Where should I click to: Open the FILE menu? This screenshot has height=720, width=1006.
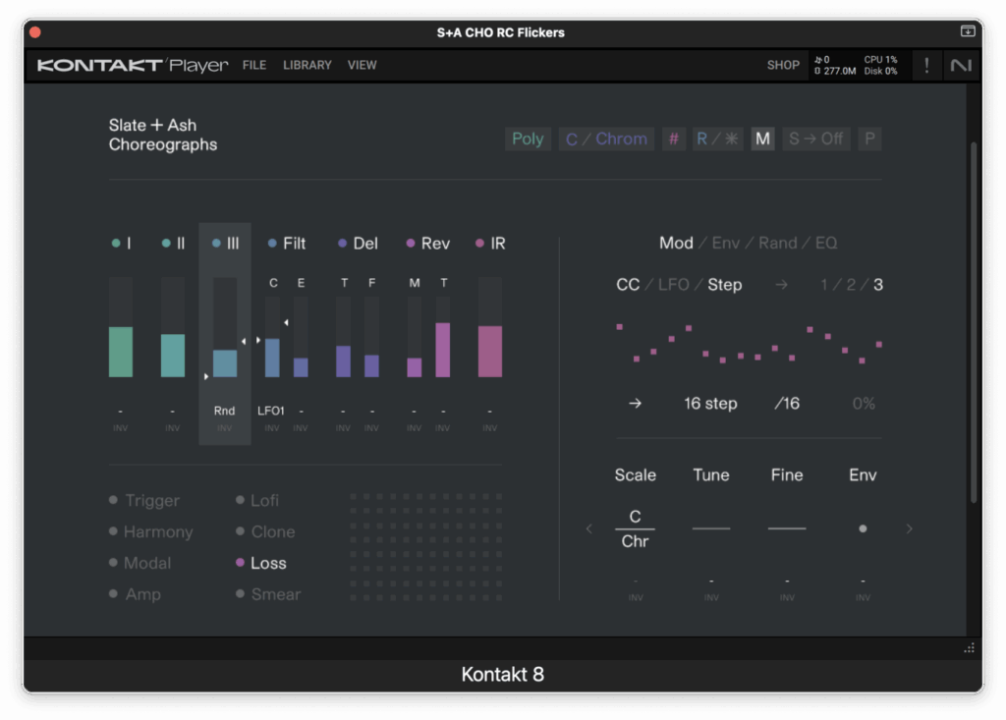click(253, 65)
